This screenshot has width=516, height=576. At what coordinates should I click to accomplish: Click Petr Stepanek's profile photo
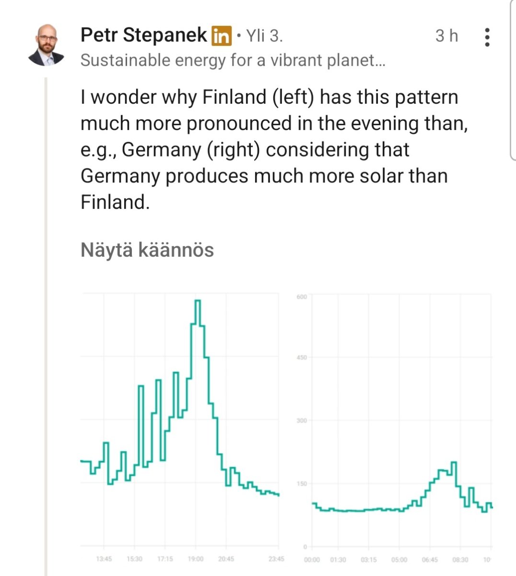point(47,45)
